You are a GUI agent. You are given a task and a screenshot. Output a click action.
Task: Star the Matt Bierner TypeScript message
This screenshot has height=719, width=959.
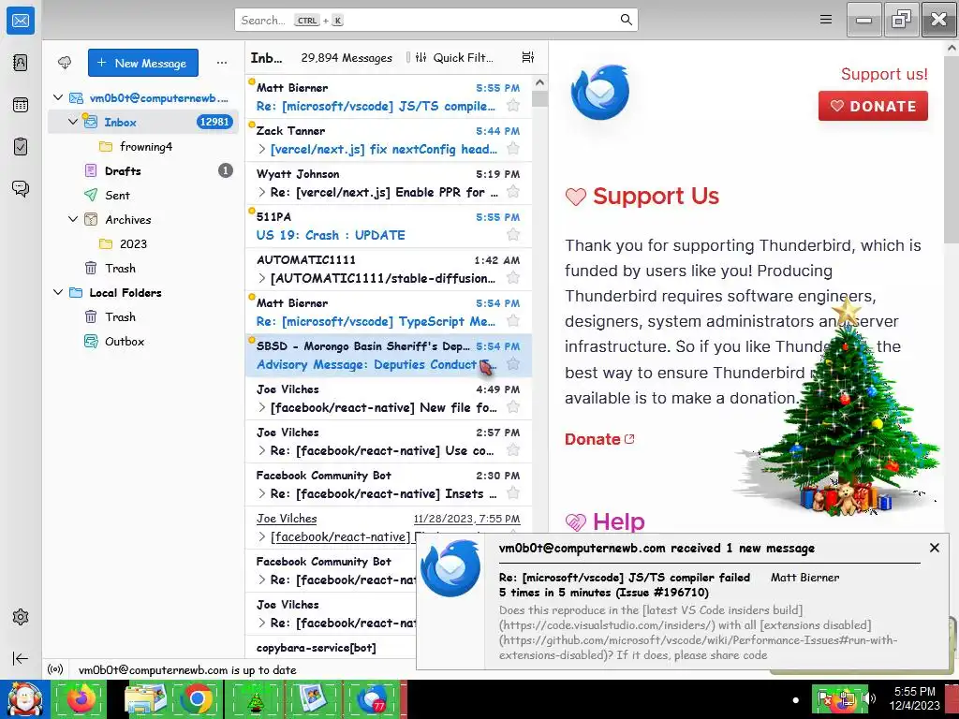tap(513, 321)
